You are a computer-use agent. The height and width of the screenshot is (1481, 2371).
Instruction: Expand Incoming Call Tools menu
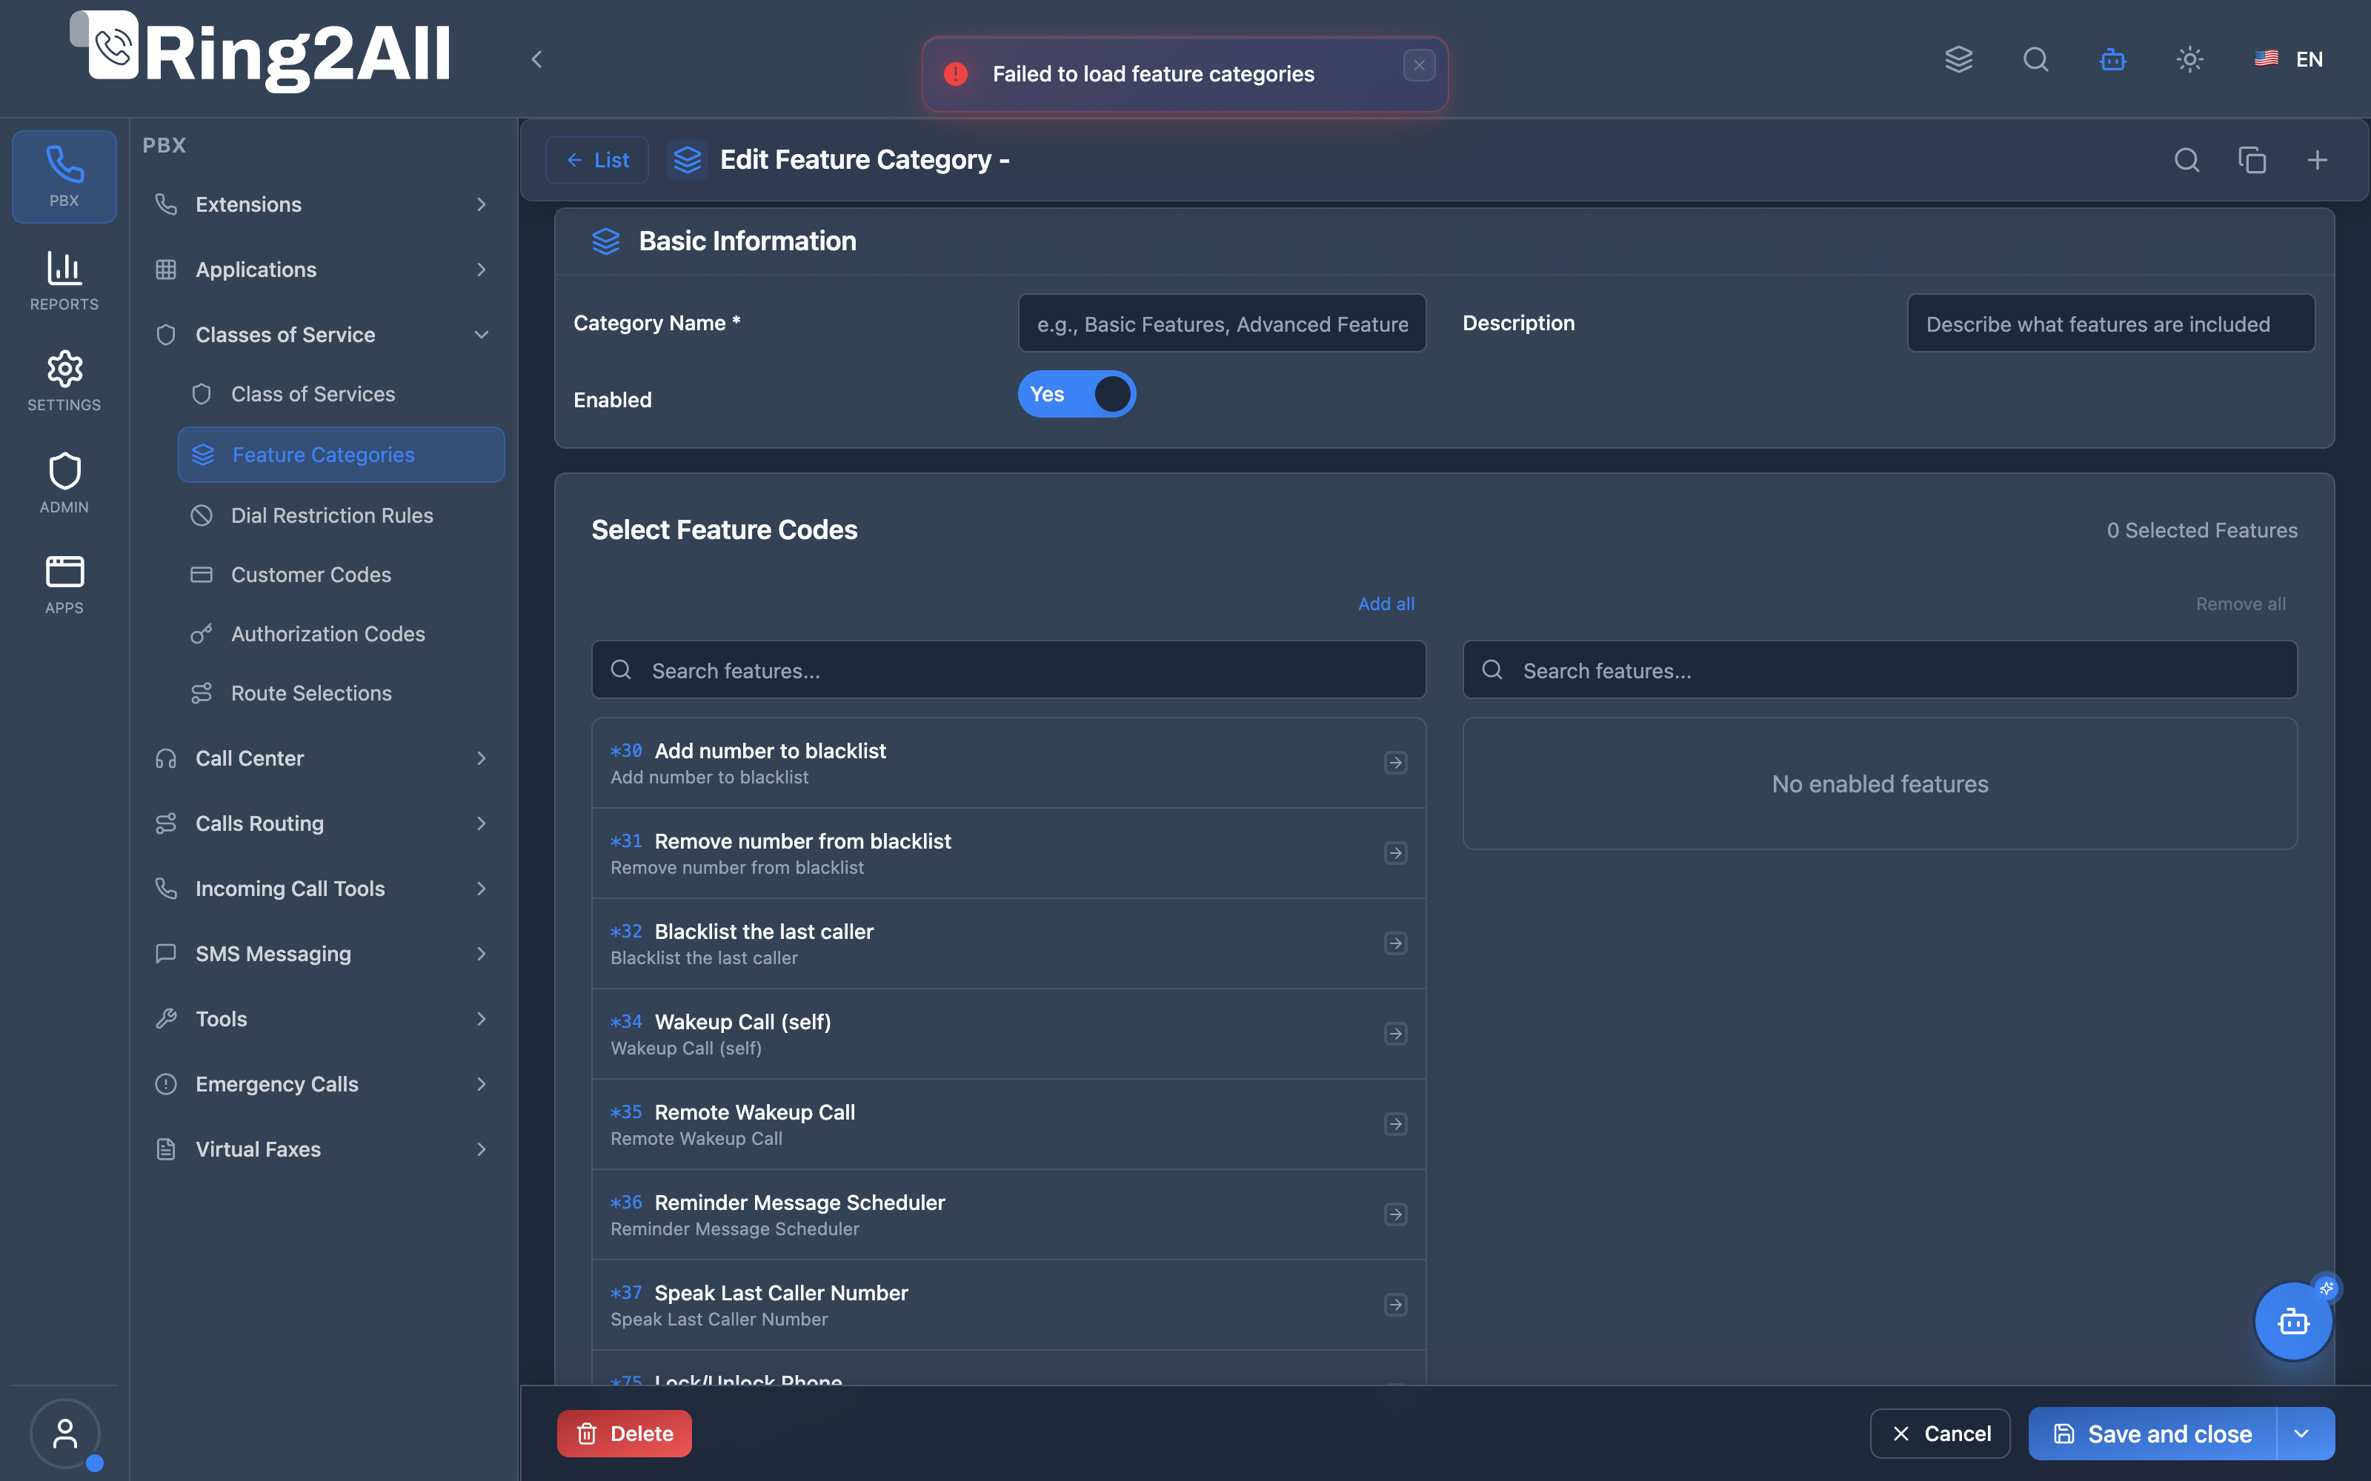coord(322,889)
